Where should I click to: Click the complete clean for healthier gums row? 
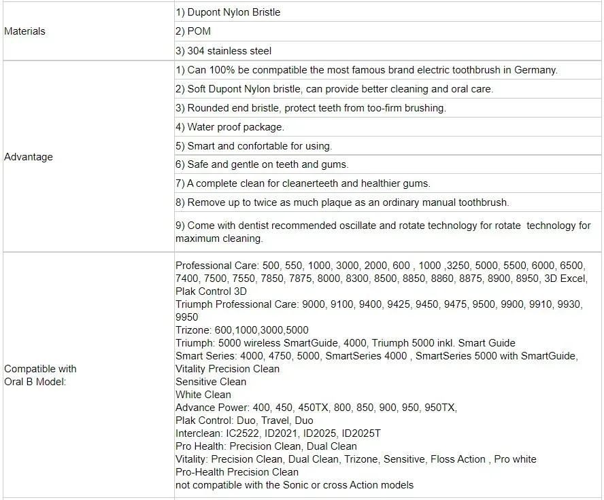(303, 183)
